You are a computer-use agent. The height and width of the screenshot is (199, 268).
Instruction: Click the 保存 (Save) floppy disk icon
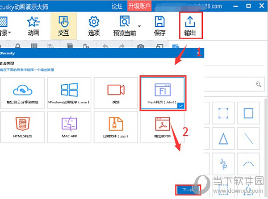159,25
